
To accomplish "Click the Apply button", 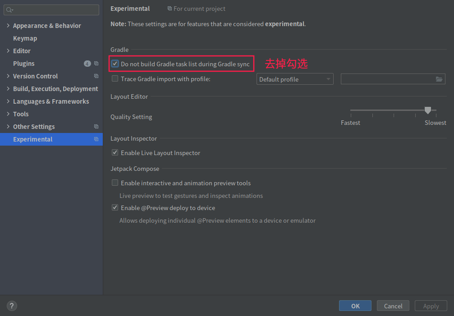I will coord(431,306).
